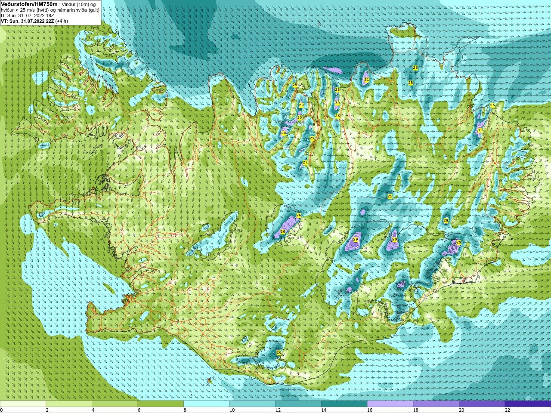
Task: Select the 14–16 m/s dark teal legend swatch
Action: pyautogui.click(x=344, y=404)
